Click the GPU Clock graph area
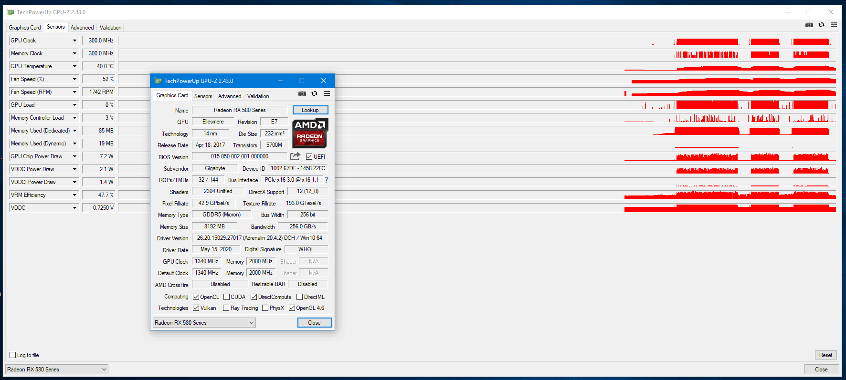The width and height of the screenshot is (846, 380). tap(477, 41)
